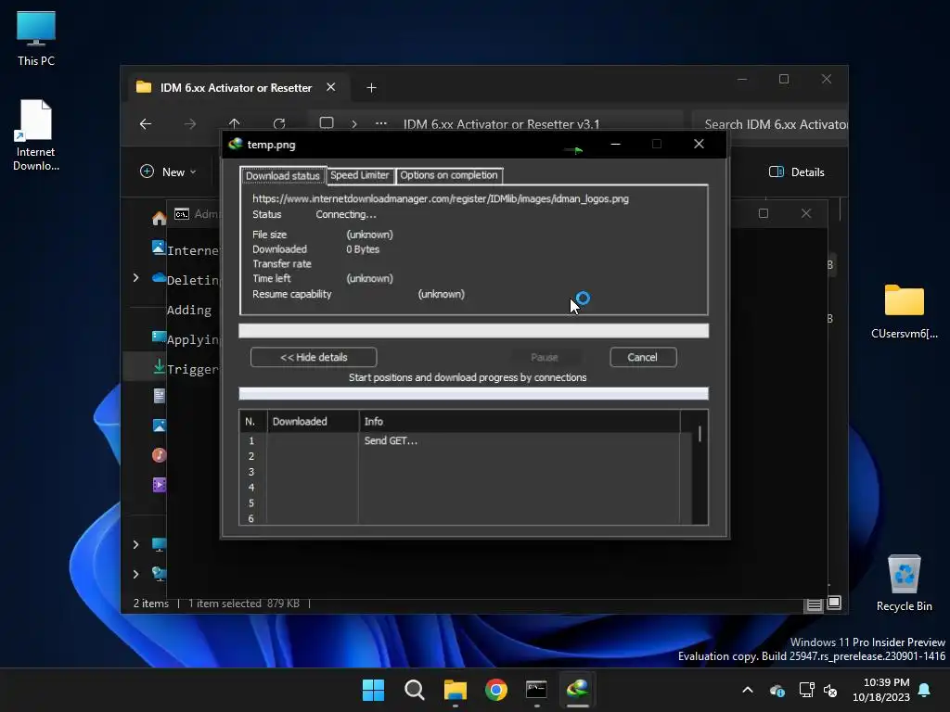Open the New dropdown in Explorer

point(169,172)
